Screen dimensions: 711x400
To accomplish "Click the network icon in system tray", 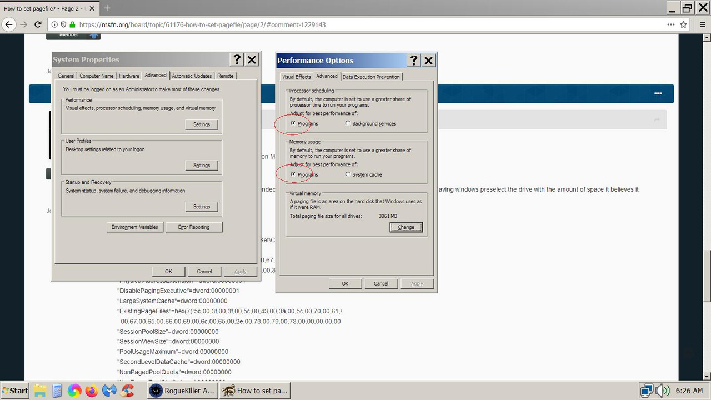I will (647, 391).
